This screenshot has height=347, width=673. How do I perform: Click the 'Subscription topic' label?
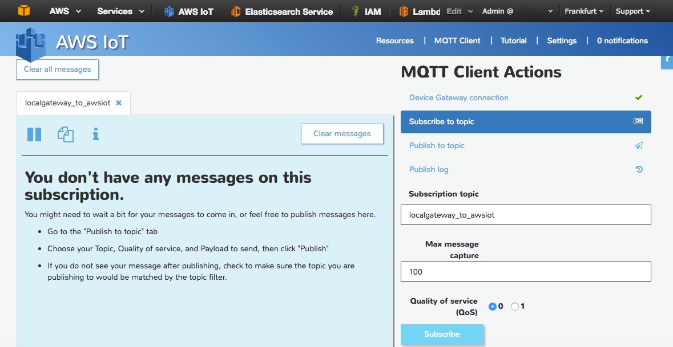point(444,194)
